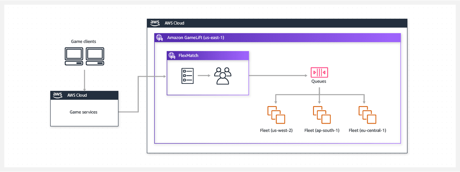Screen dimensions: 460x172
Task: Click the AWS logo in large AWS Cloud header
Action: [x=155, y=23]
